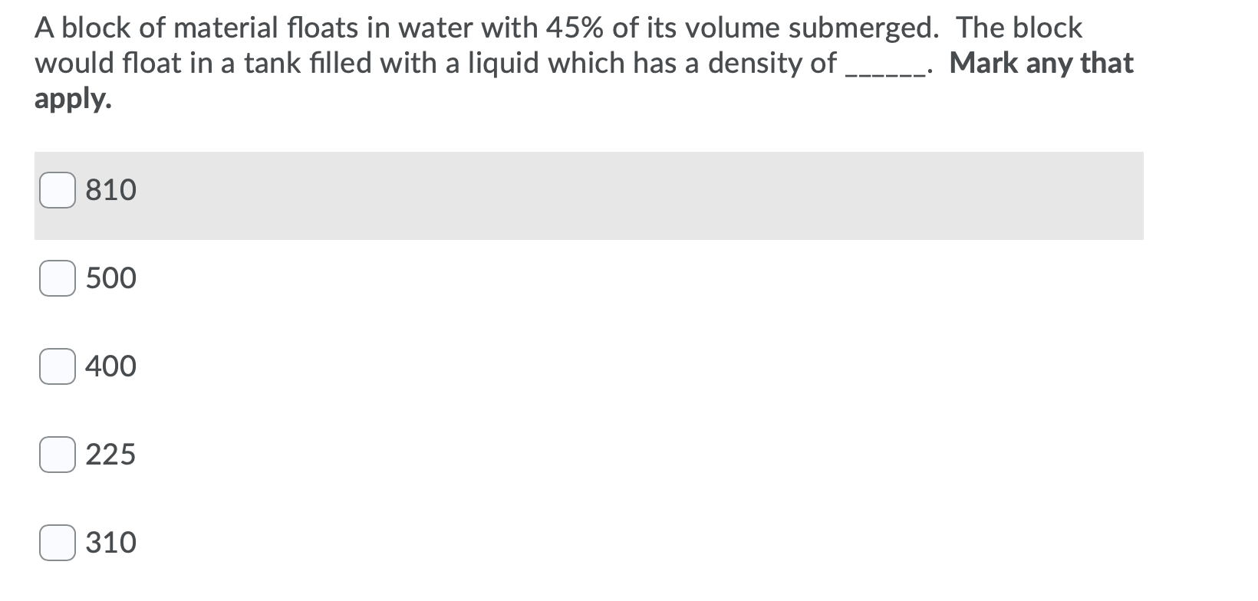Click the label reading 500

110,278
